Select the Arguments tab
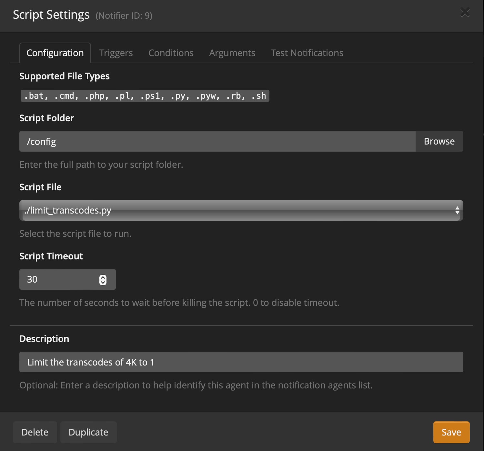The image size is (484, 451). [x=232, y=53]
